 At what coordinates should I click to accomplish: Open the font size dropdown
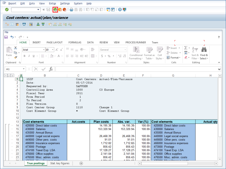click(53, 50)
